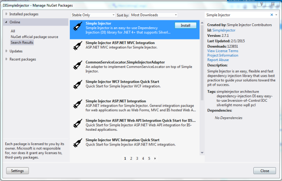The image size is (282, 181).
Task: Select Simple Injector ASP.NET MVC Integration title
Action: pos(120,43)
